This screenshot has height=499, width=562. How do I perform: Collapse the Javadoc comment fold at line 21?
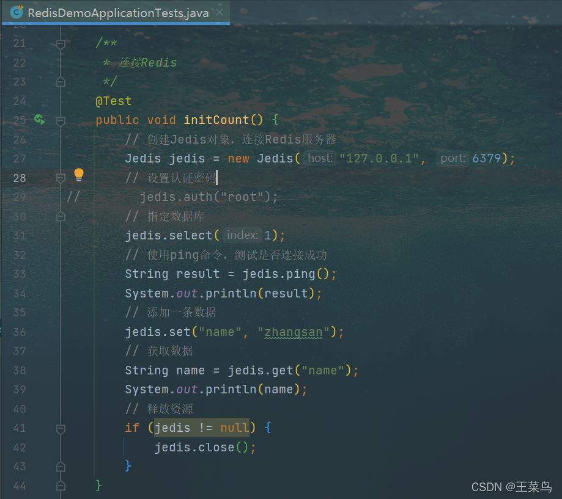61,44
